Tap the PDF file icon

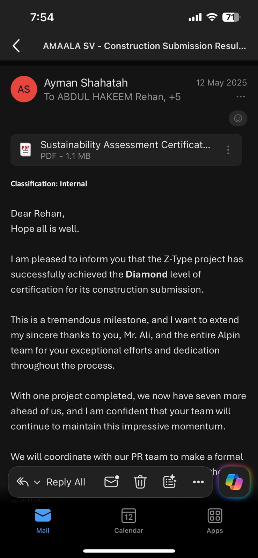(25, 150)
